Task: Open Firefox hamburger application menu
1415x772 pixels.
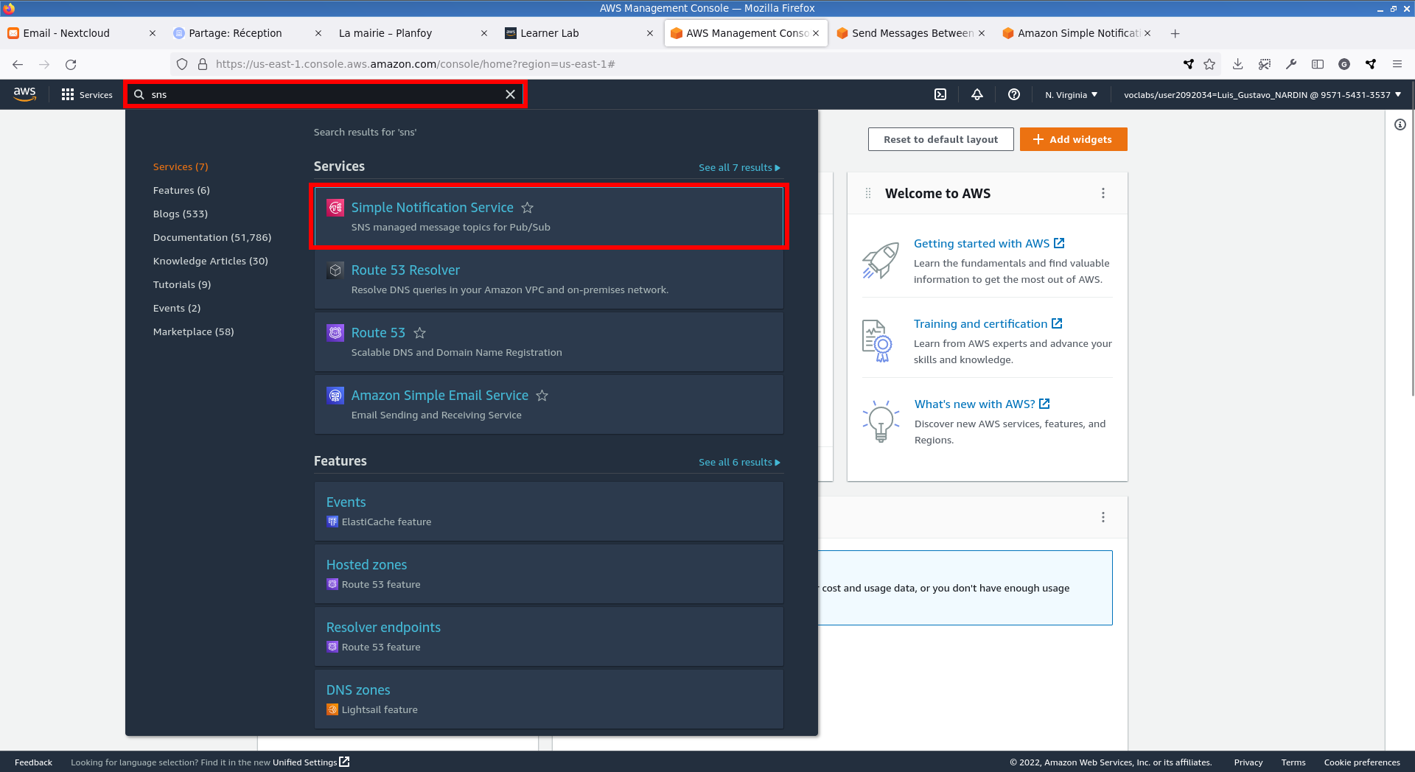Action: point(1397,64)
